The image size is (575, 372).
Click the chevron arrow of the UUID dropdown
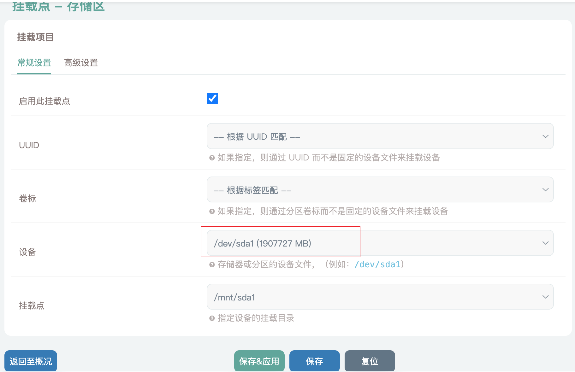point(545,136)
